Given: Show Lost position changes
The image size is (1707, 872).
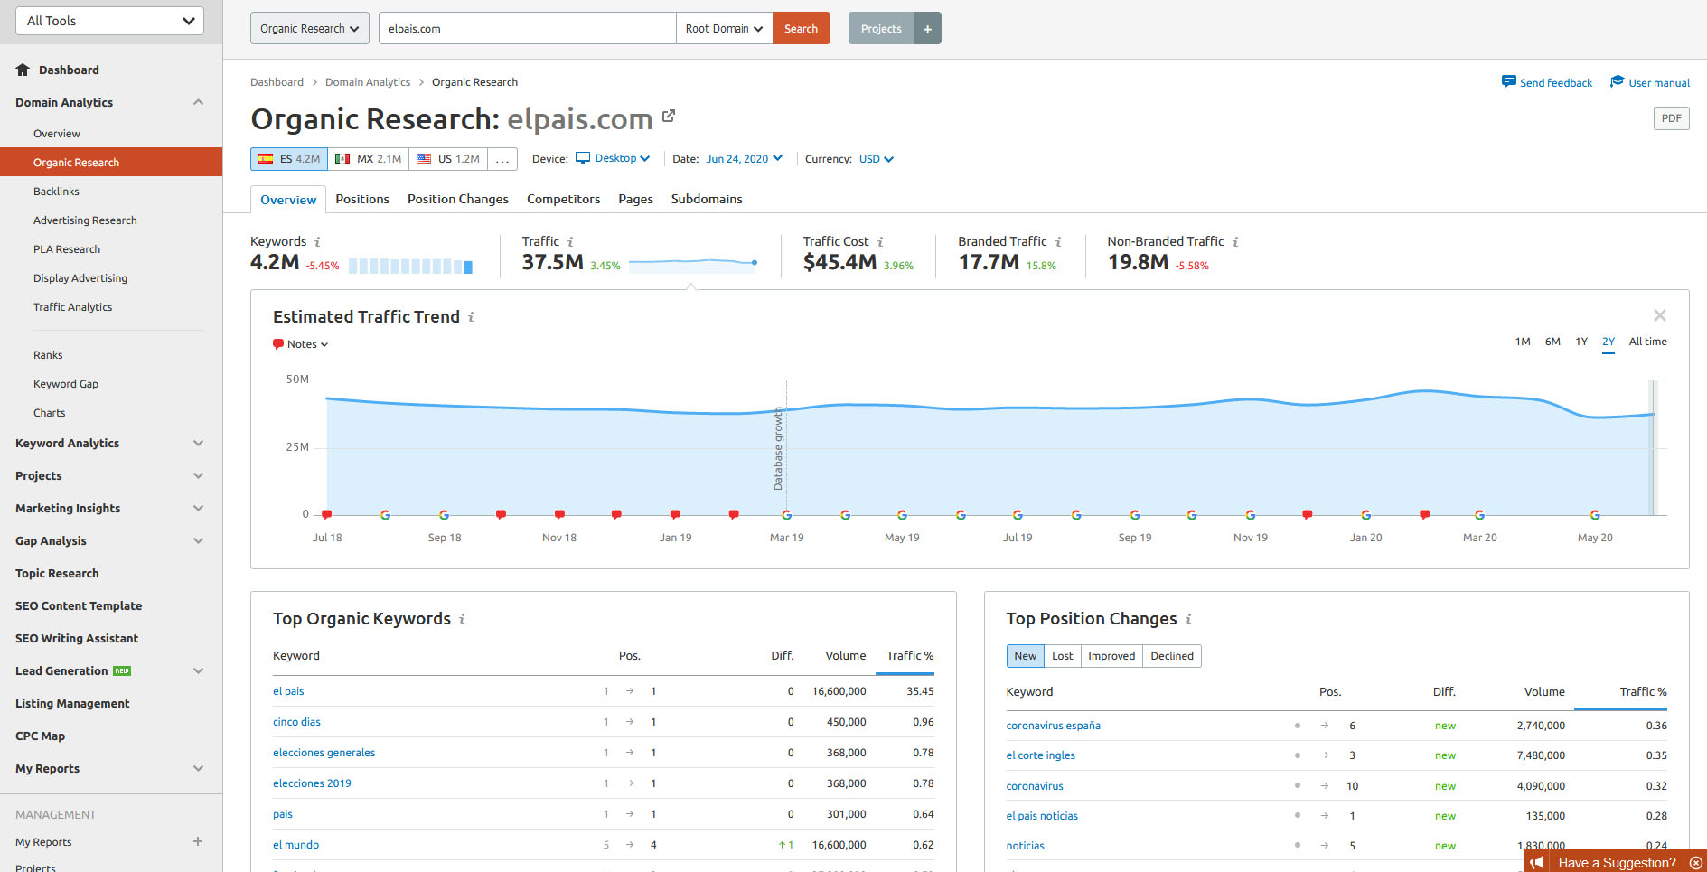Looking at the screenshot, I should tap(1063, 656).
